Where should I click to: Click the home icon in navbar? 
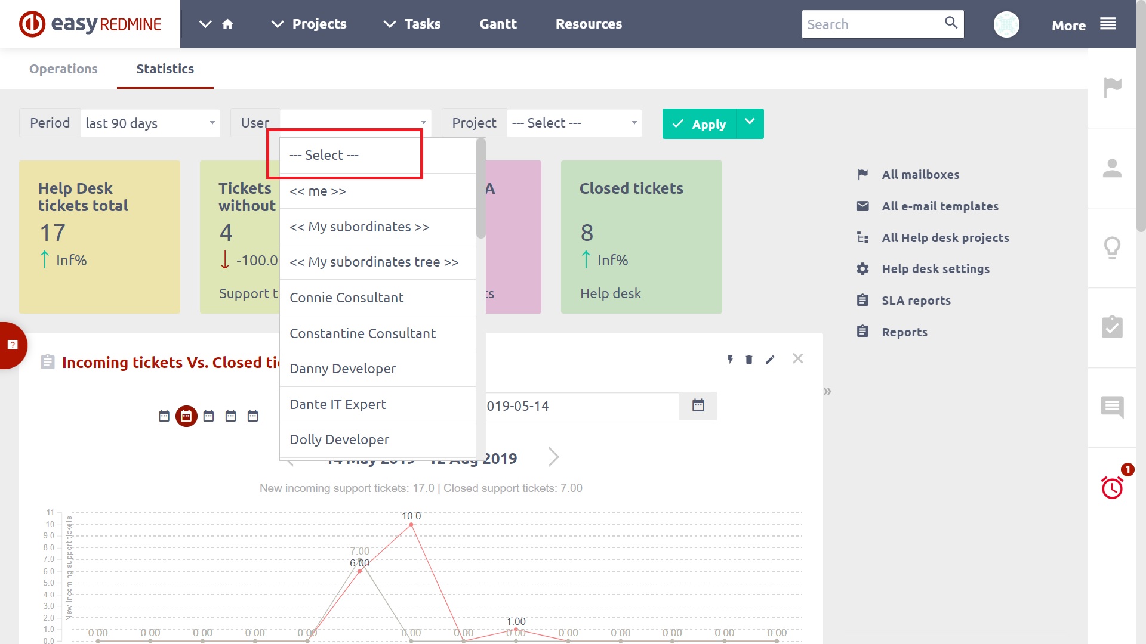(227, 24)
